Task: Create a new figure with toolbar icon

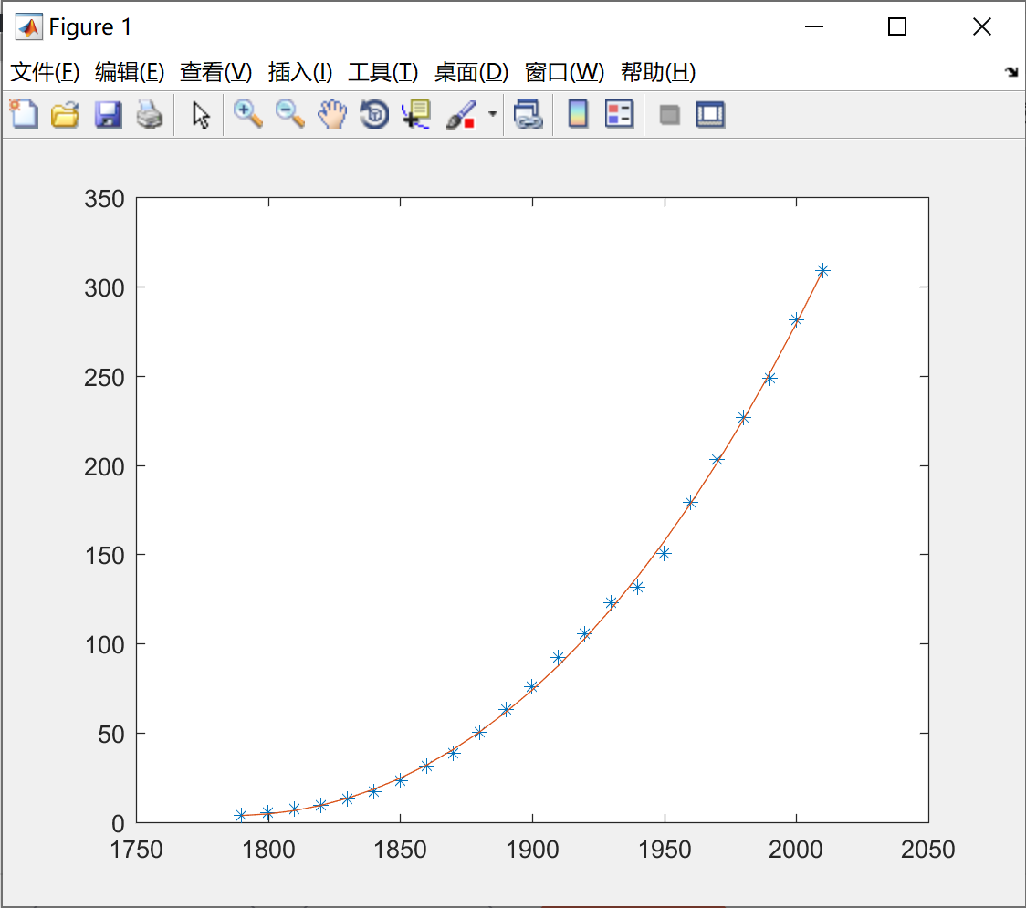Action: 25,114
